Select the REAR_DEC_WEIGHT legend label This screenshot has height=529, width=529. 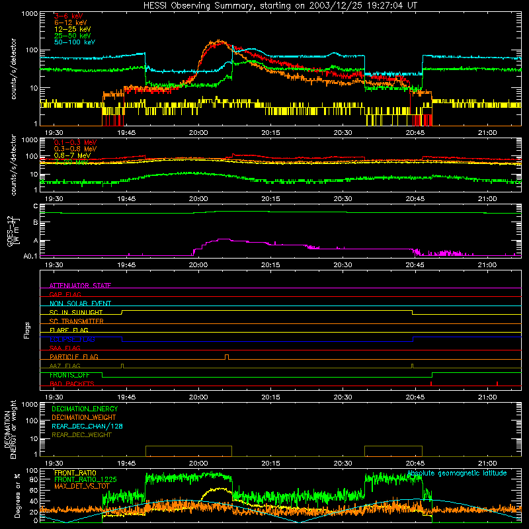tap(81, 435)
